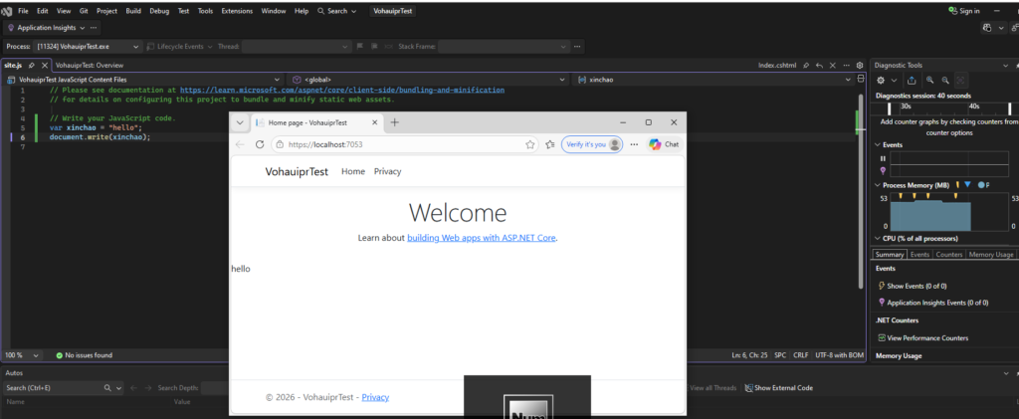Click Zoom In icon in Diagnostic Tools
Screen dimensions: 1019x419
click(x=929, y=80)
